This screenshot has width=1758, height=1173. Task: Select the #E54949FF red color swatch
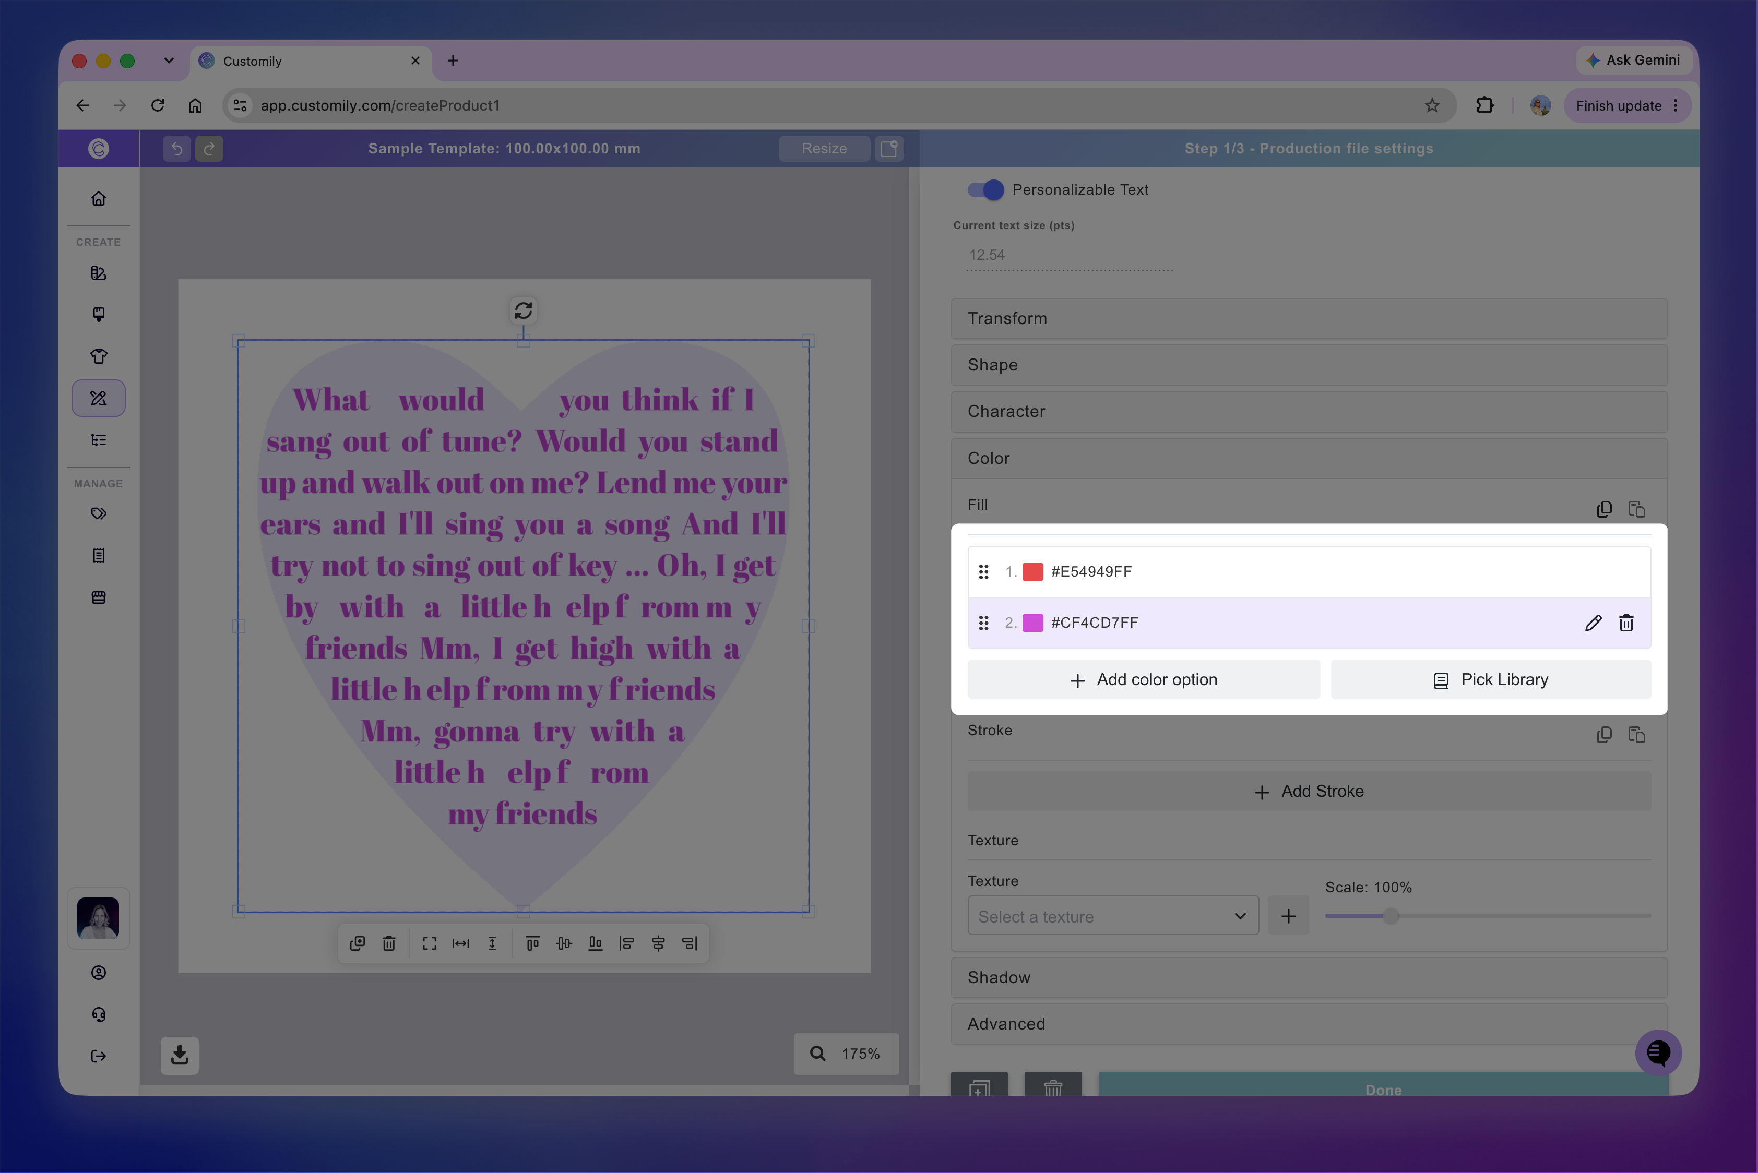pos(1033,572)
